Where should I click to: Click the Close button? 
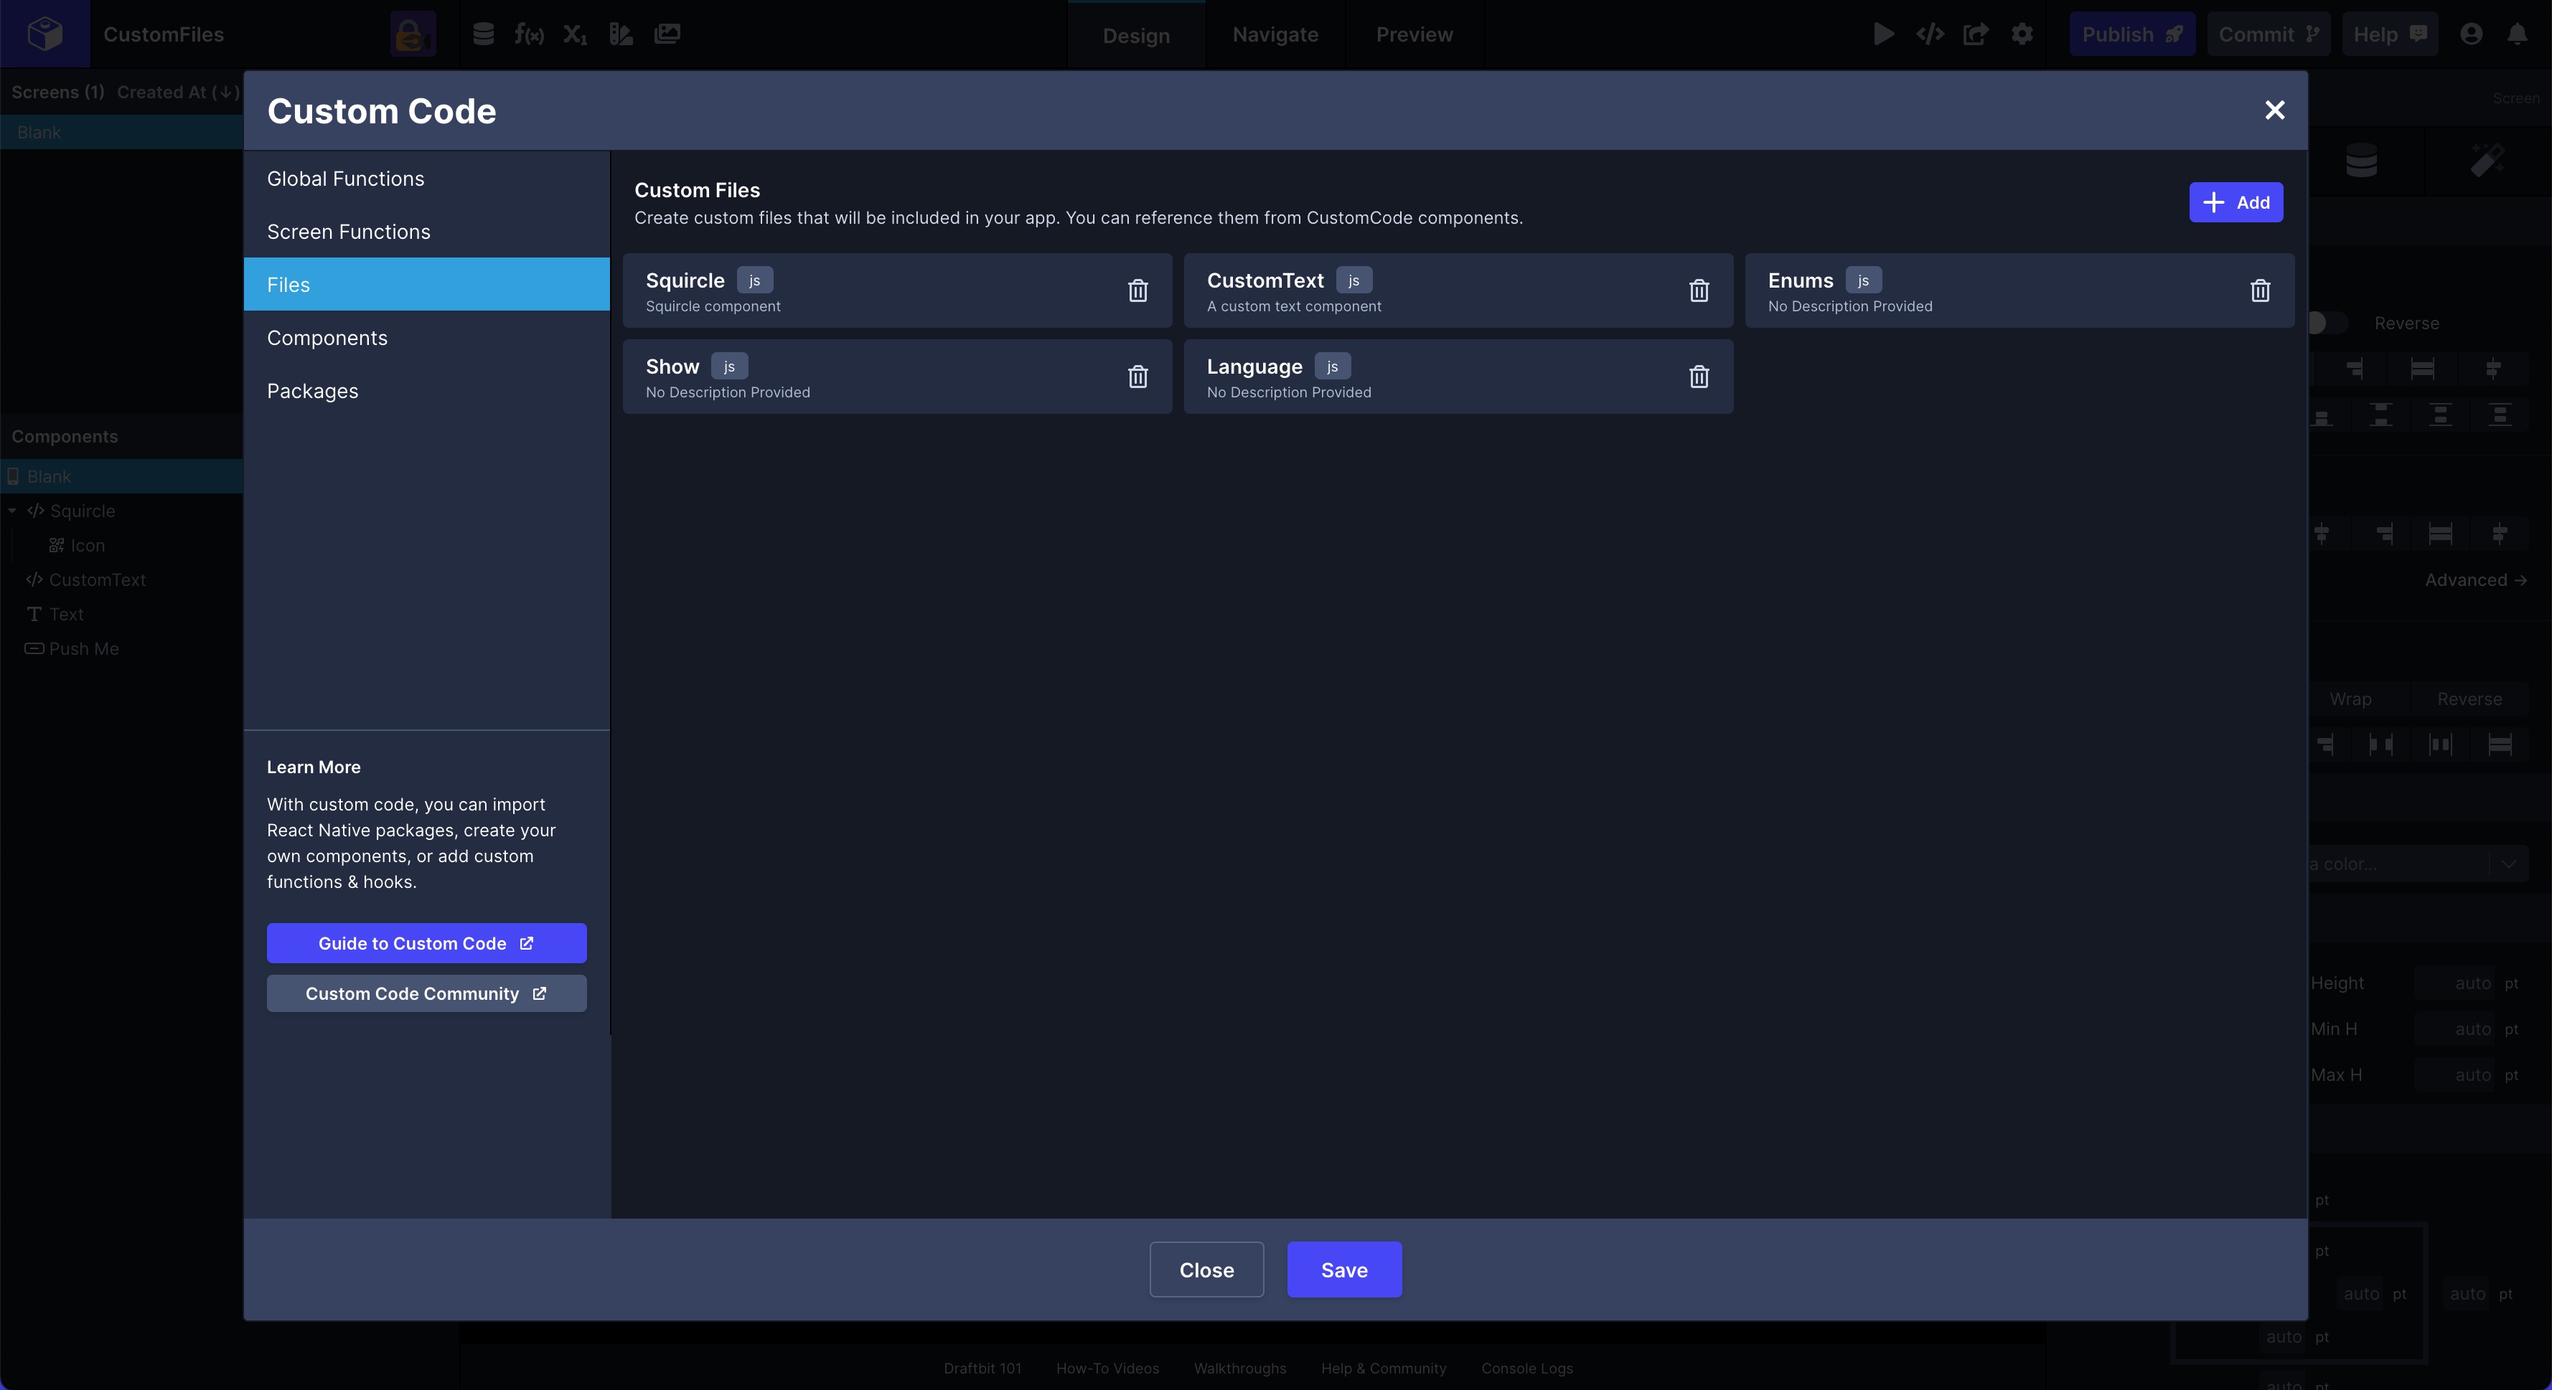click(1206, 1270)
